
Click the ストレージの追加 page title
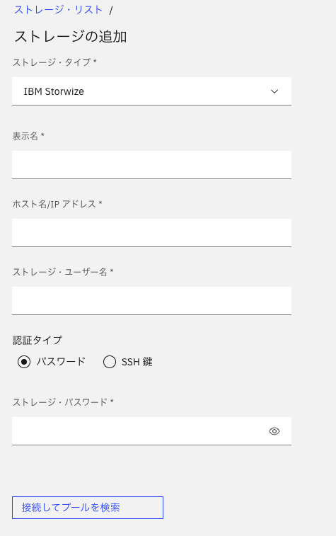pyautogui.click(x=70, y=36)
